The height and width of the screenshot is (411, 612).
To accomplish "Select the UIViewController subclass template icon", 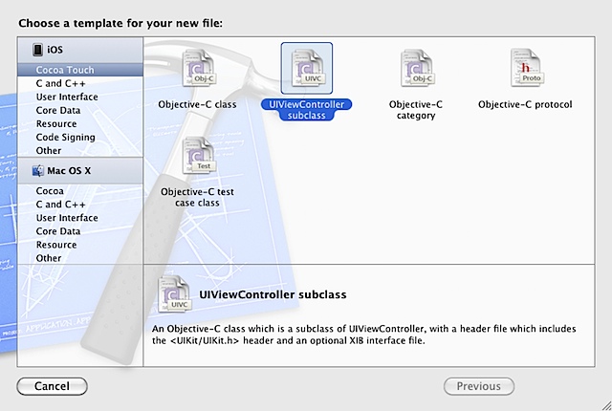I will [306, 70].
